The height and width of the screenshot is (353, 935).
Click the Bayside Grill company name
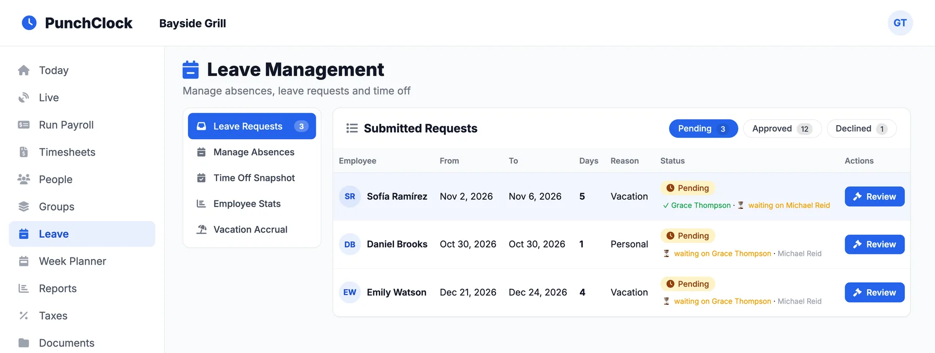[x=193, y=23]
